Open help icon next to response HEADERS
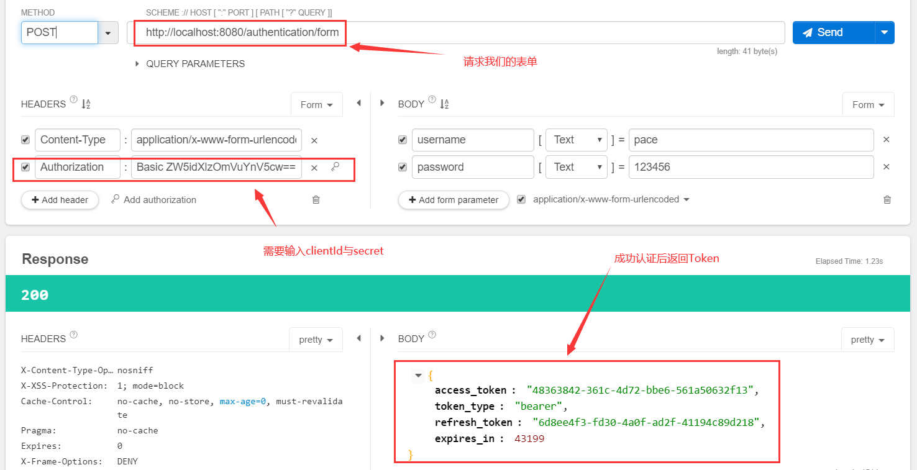 (x=74, y=335)
